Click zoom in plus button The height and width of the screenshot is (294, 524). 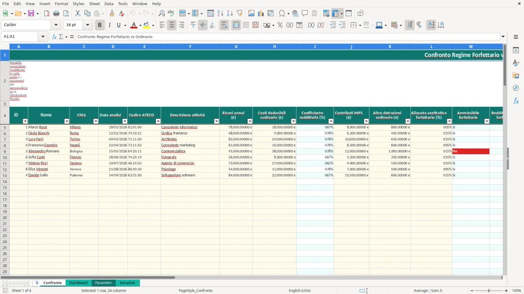(x=507, y=291)
